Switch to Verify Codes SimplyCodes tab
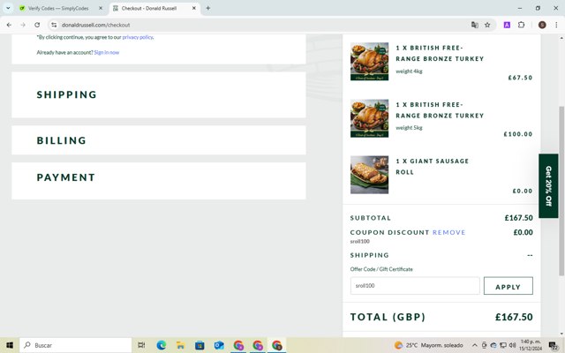Screen dimensions: 565x353 tap(58, 8)
